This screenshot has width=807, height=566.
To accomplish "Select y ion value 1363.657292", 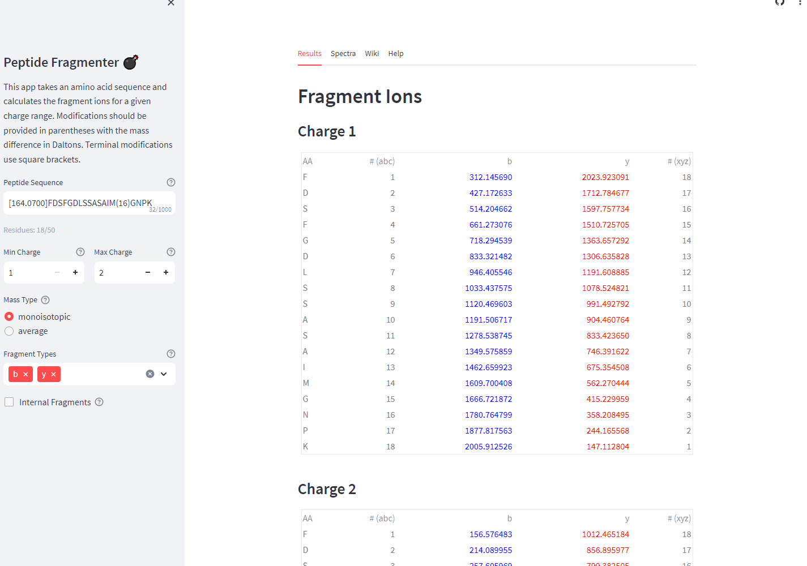I will [x=605, y=241].
